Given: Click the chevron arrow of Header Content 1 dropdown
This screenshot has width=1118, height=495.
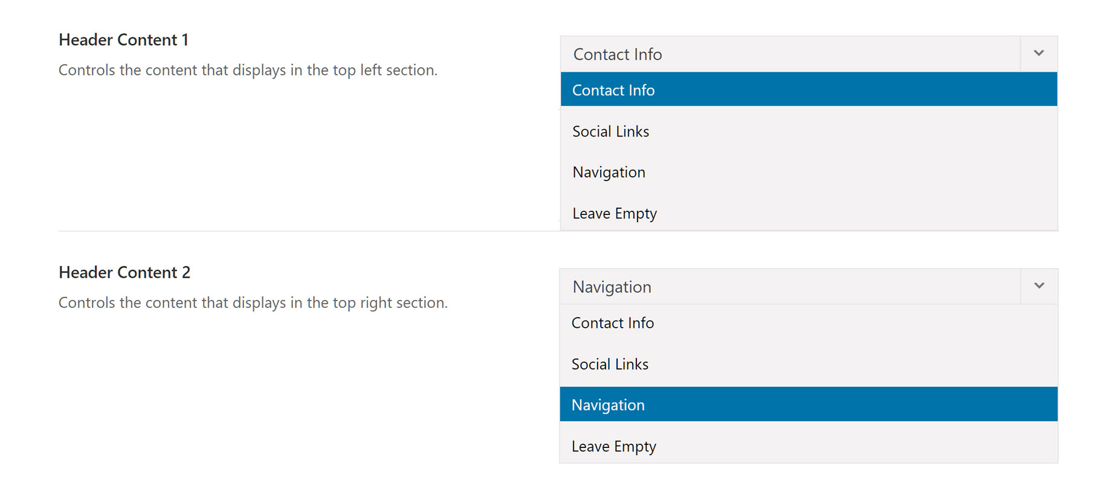Looking at the screenshot, I should coord(1039,54).
